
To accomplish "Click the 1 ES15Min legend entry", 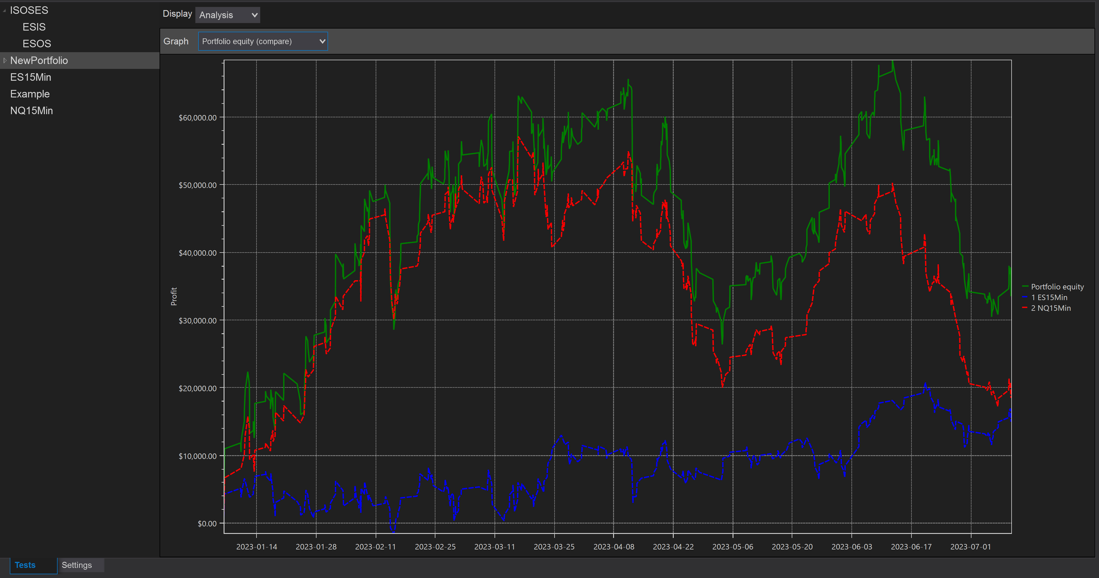I will [x=1049, y=297].
